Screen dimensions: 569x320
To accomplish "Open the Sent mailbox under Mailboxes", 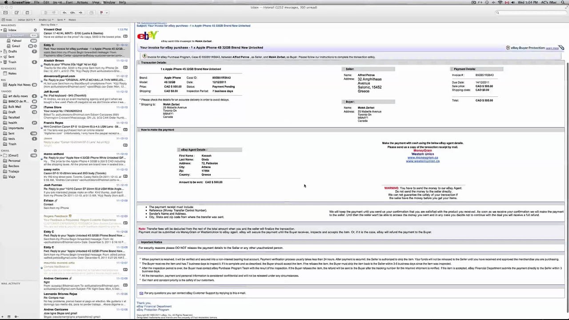I will 20,57.
